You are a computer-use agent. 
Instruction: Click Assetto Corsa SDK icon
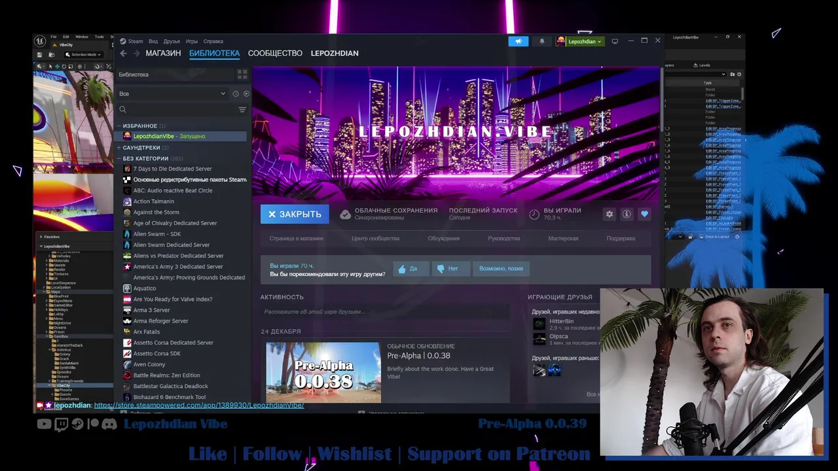click(x=127, y=353)
